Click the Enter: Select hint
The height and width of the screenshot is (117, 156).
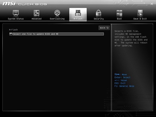(122, 77)
